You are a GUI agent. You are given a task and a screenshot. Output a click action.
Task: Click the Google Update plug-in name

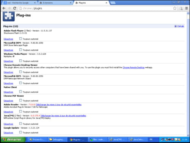pos(11,128)
